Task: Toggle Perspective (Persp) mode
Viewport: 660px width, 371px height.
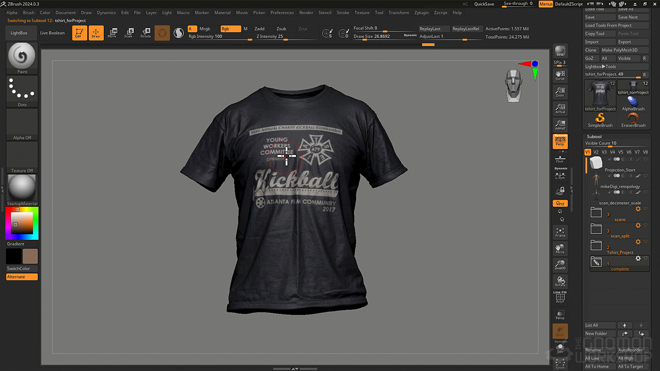Action: point(560,141)
